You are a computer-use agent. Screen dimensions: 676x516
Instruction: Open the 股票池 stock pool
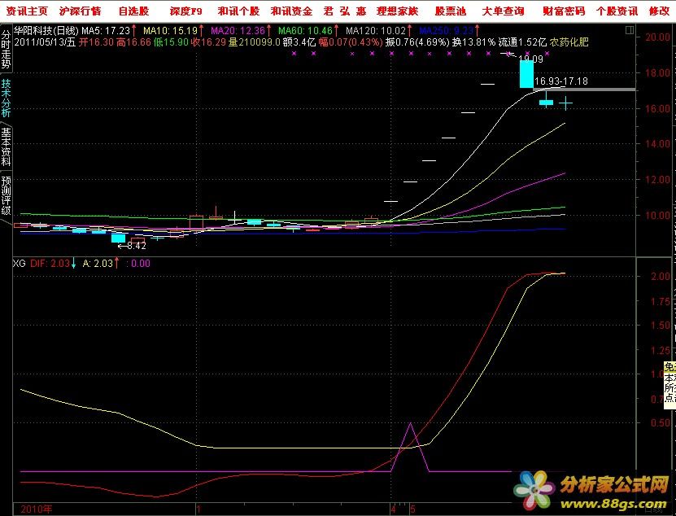tap(451, 11)
